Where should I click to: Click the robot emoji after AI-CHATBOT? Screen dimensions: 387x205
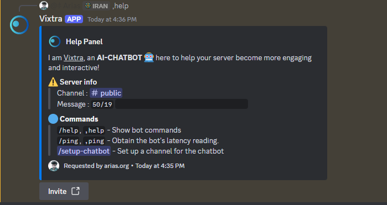point(149,57)
